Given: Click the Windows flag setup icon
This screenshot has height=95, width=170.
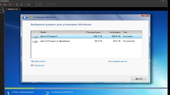Looking at the screenshot, I should pyautogui.click(x=31, y=17).
